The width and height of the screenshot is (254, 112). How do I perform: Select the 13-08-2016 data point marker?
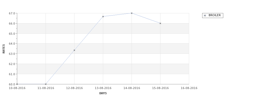103,16
